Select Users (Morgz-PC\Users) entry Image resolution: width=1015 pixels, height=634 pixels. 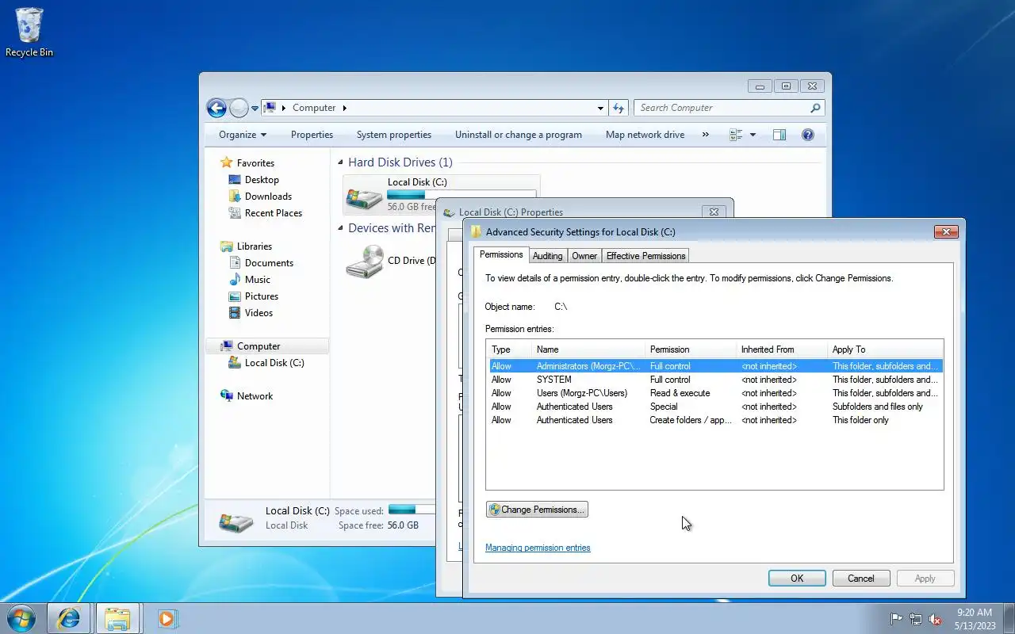[x=714, y=393]
